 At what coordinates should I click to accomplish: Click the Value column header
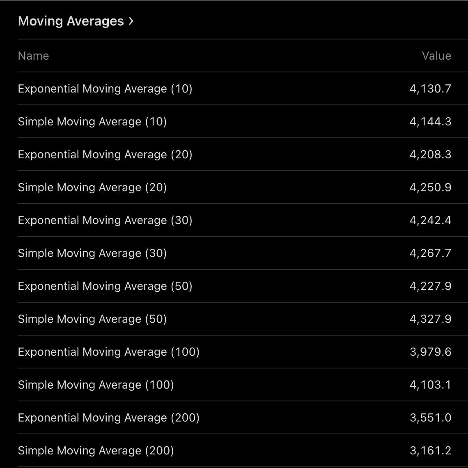[436, 56]
